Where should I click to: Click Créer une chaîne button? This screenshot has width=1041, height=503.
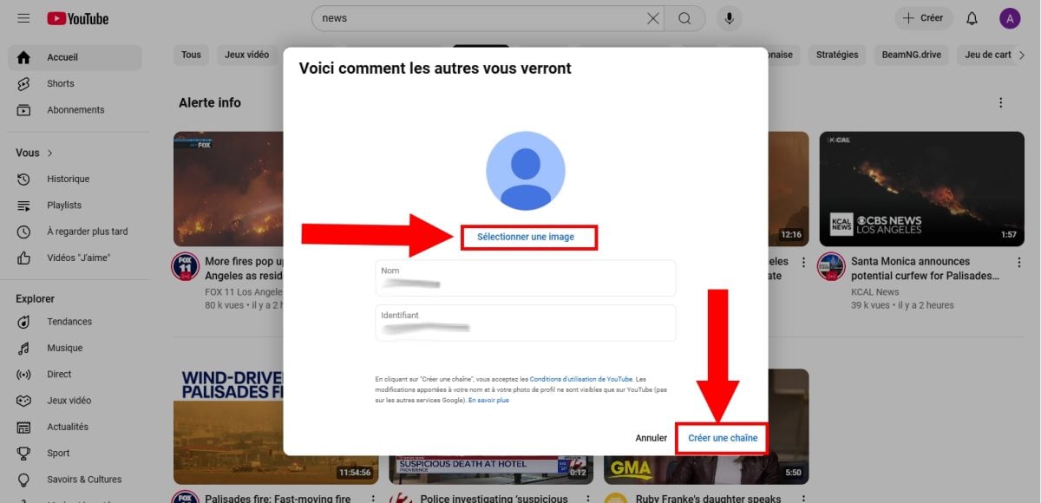click(723, 438)
